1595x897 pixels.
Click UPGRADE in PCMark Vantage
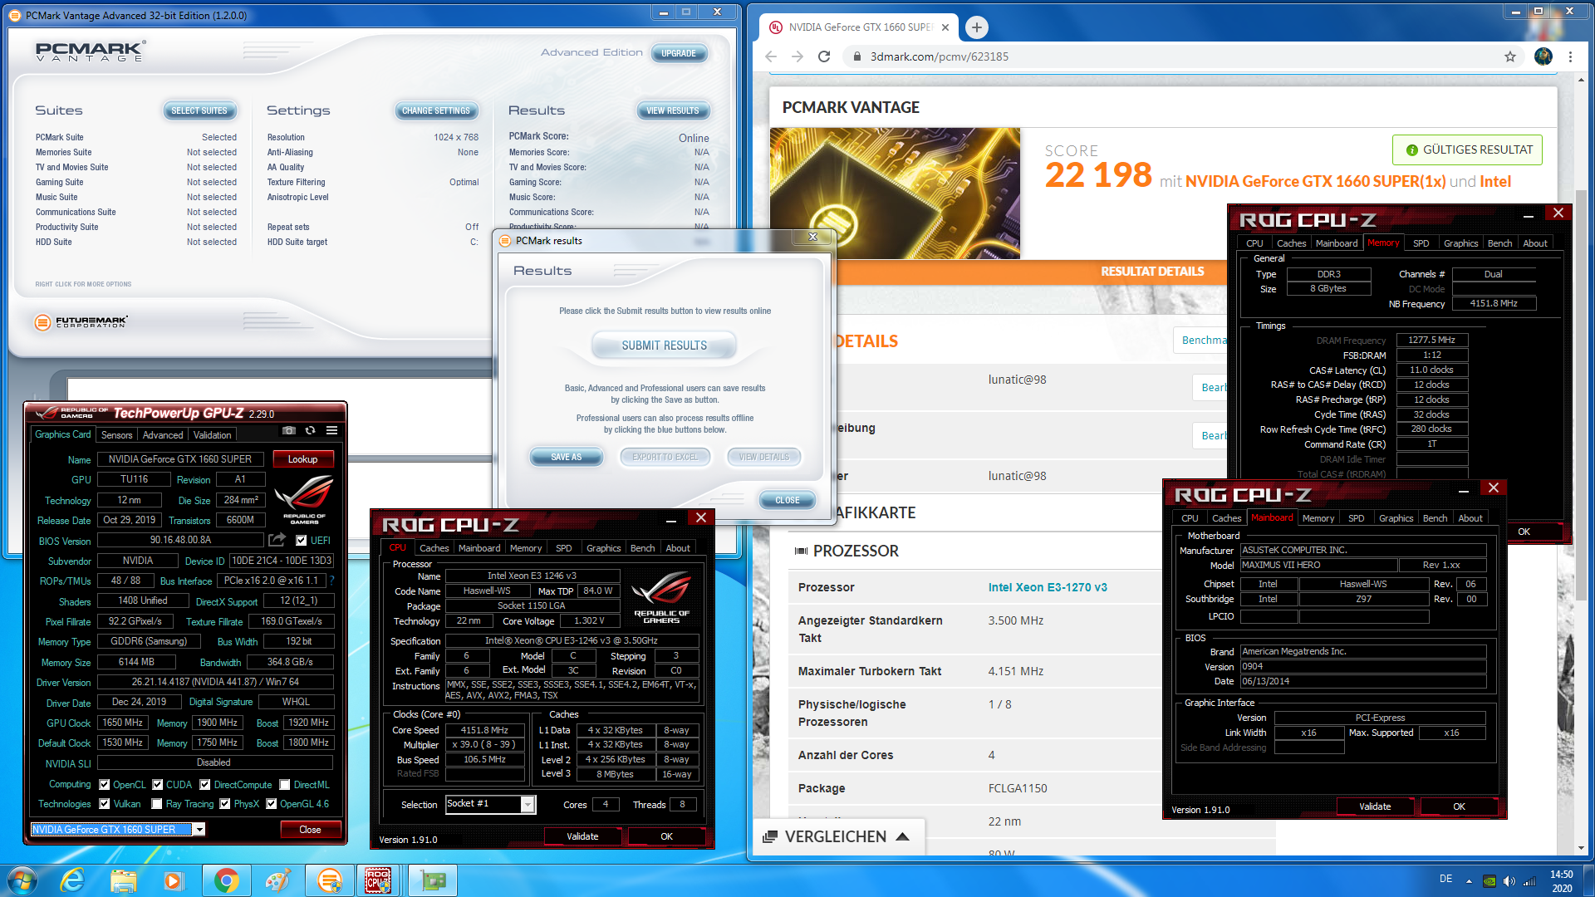tap(679, 53)
